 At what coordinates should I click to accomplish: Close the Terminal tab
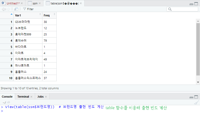31,97
